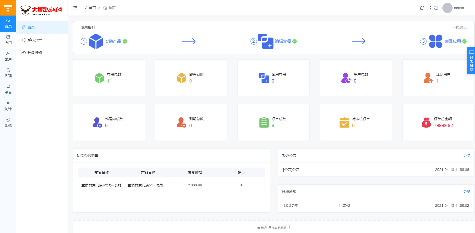Open the 联系顾问 side flyout tab

pos(471,61)
